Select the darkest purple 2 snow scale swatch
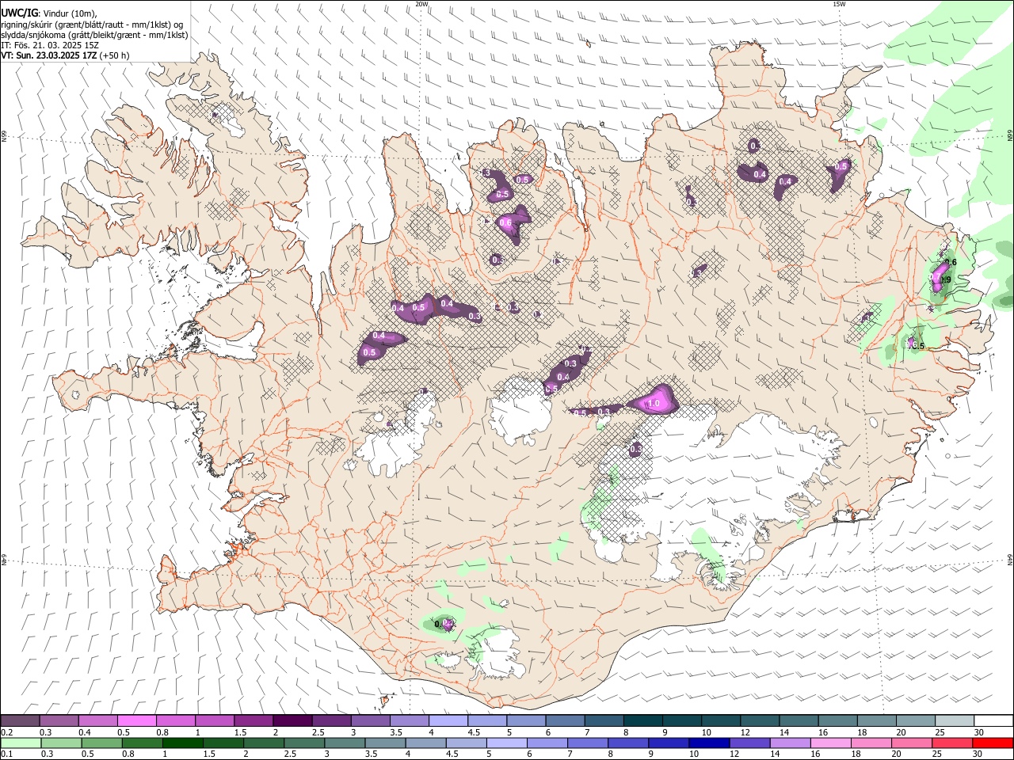This screenshot has height=760, width=1014. pyautogui.click(x=292, y=721)
